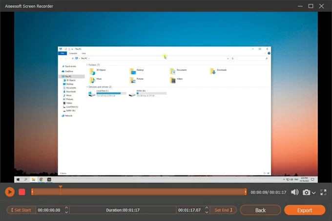This screenshot has width=332, height=221.
Task: Mute the recording audio via speaker icon
Action: tap(295, 192)
